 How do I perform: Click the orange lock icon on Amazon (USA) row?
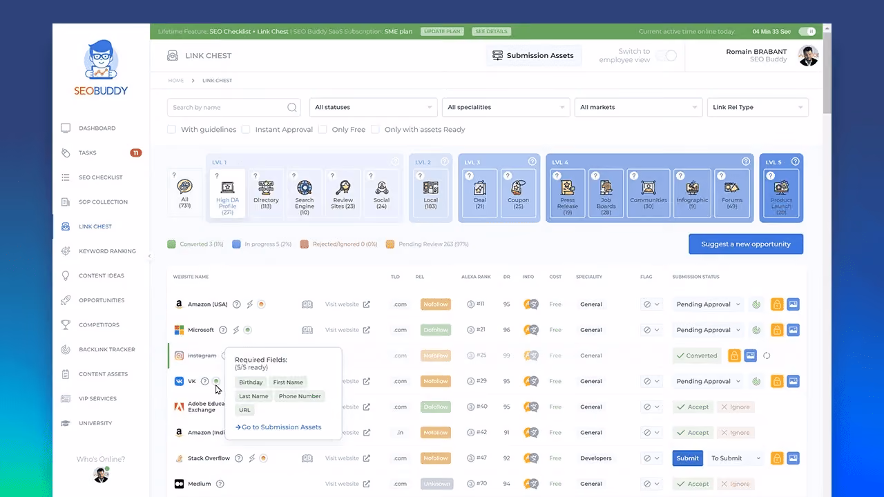click(x=777, y=304)
